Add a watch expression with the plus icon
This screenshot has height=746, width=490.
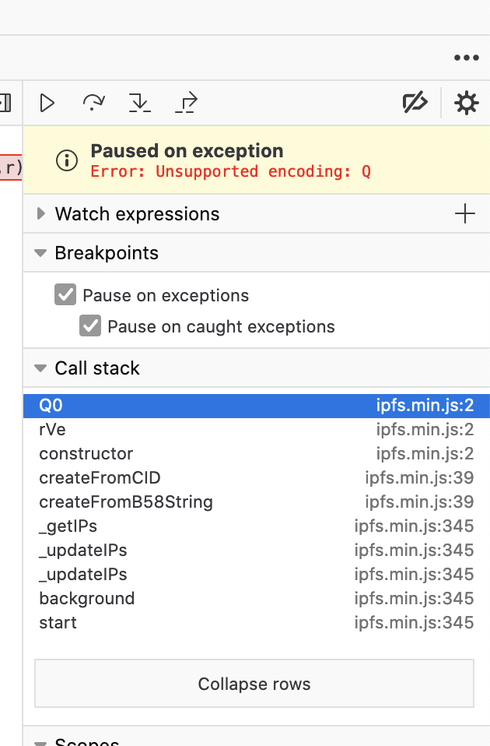(x=465, y=213)
